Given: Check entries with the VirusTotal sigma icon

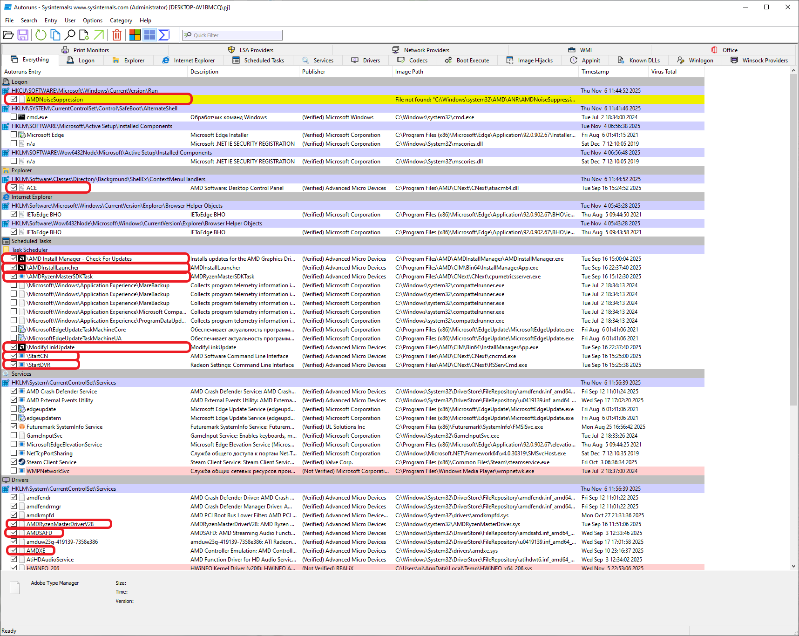Looking at the screenshot, I should pyautogui.click(x=164, y=35).
